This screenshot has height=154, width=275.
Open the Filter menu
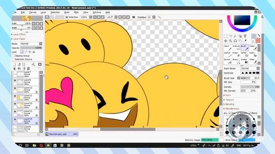(x=76, y=12)
